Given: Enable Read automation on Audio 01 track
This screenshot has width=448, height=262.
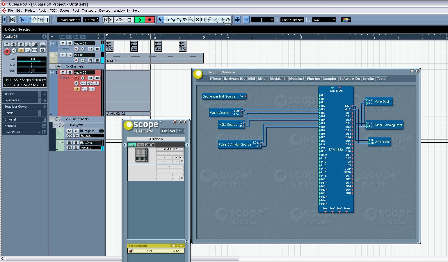Looking at the screenshot, I should [x=91, y=49].
